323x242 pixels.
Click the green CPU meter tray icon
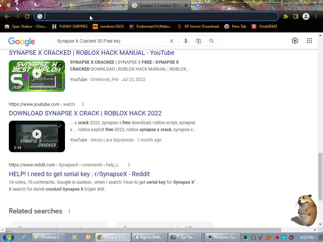[x=245, y=238]
